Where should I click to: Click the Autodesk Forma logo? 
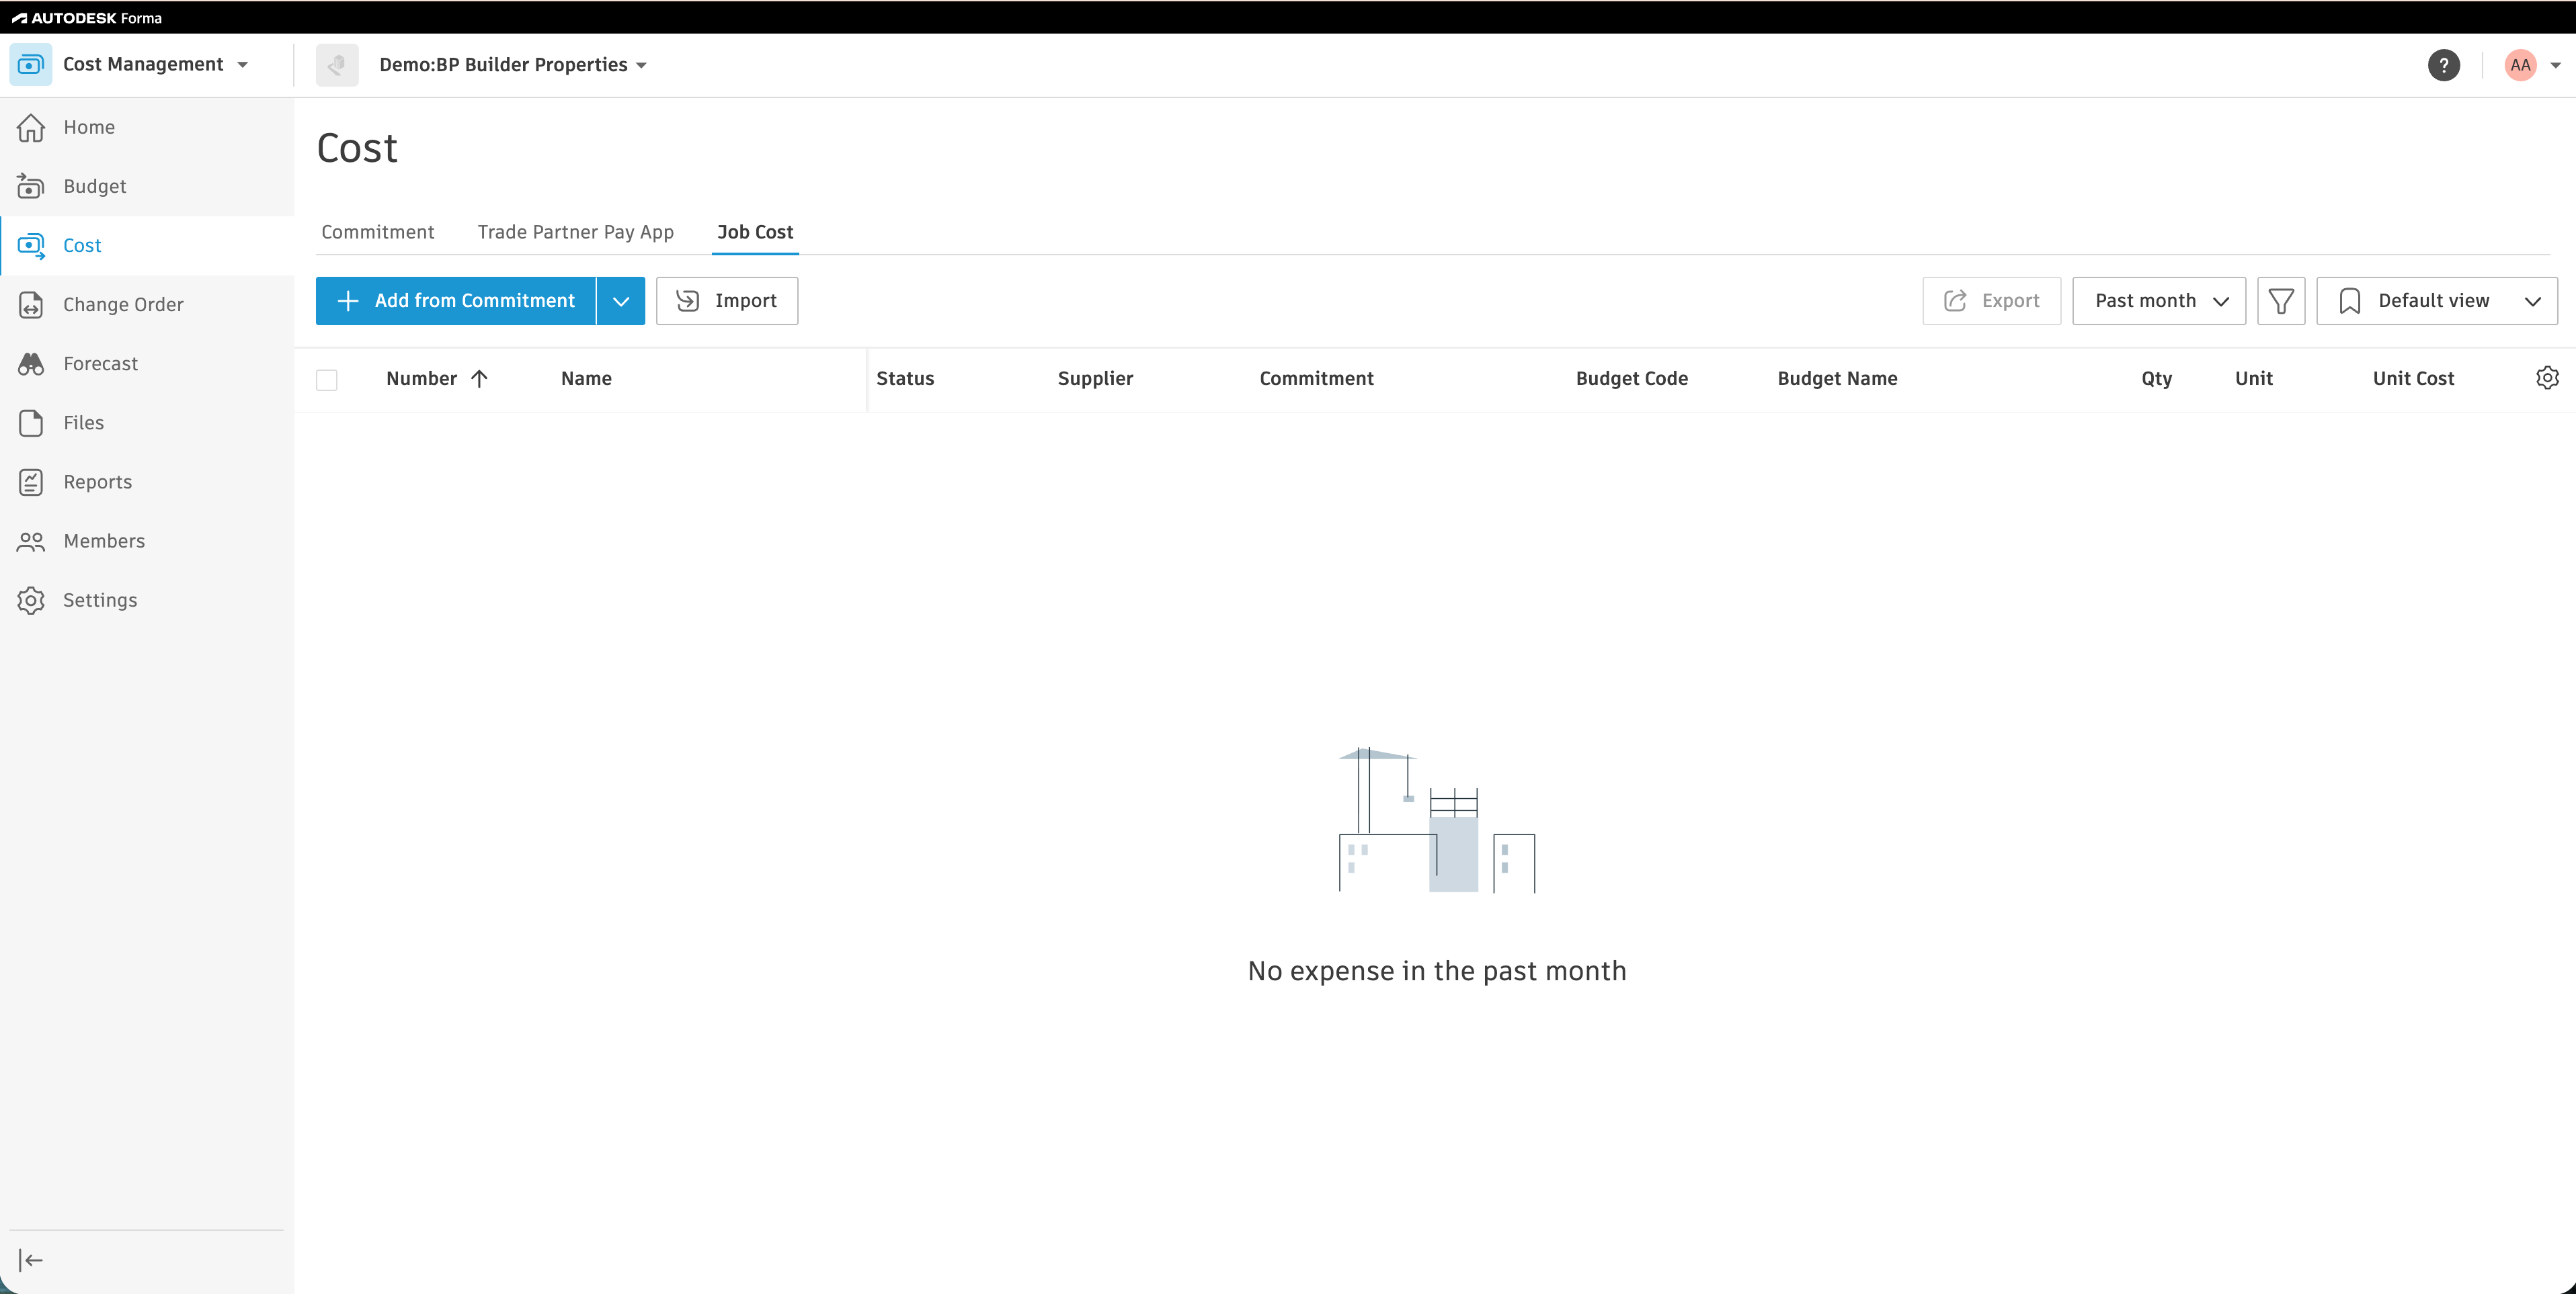[87, 18]
